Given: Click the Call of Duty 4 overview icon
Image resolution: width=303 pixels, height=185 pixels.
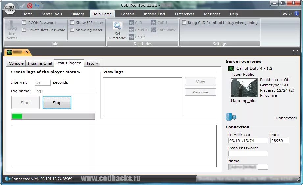Looking at the screenshot, I should coord(231,68).
